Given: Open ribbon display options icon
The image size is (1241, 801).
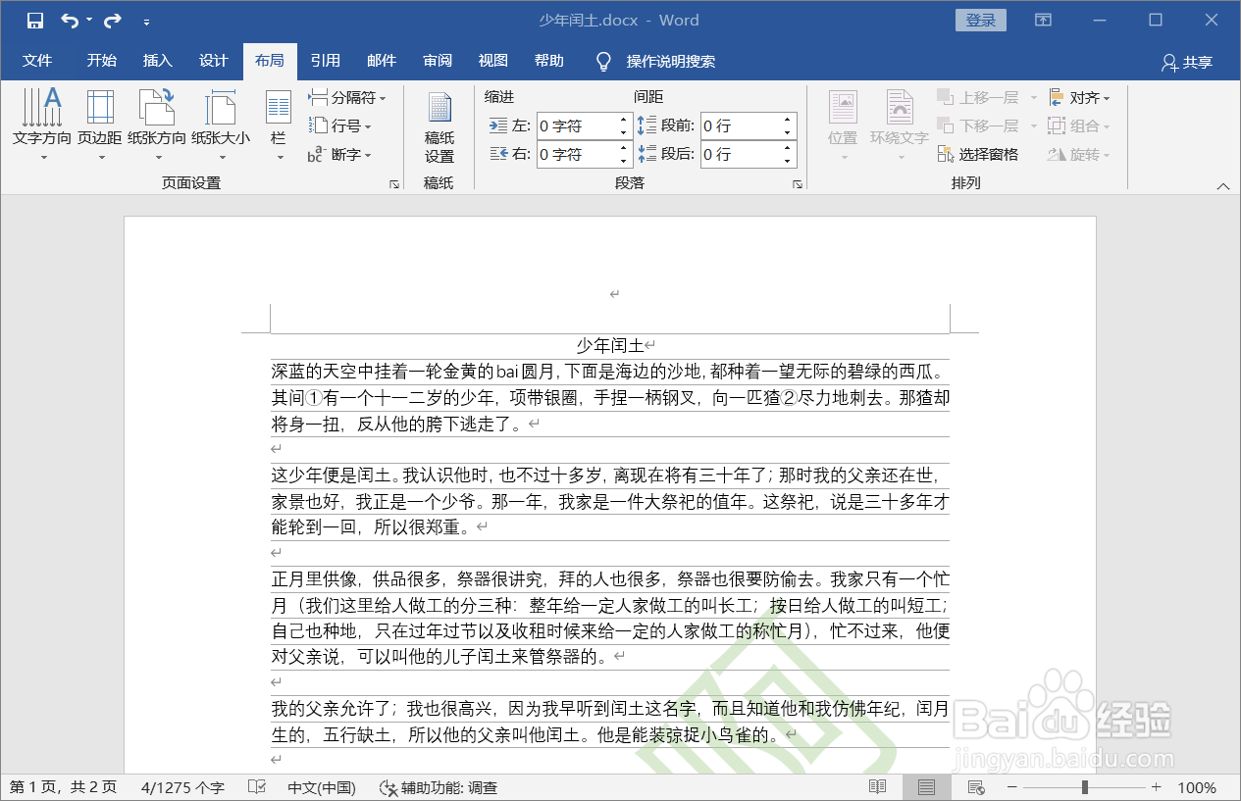Looking at the screenshot, I should pos(1044,20).
